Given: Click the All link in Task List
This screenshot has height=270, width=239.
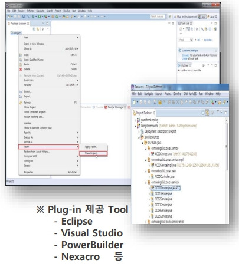Looking at the screenshot, I should (198, 39).
